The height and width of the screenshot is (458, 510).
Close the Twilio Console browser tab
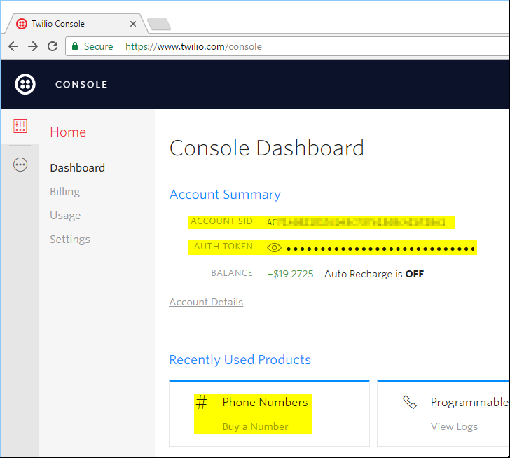click(x=133, y=24)
